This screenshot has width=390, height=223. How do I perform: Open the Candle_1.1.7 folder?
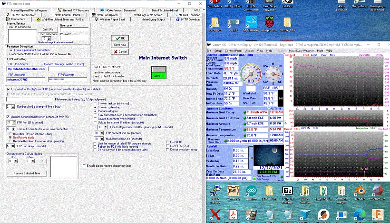point(288,24)
